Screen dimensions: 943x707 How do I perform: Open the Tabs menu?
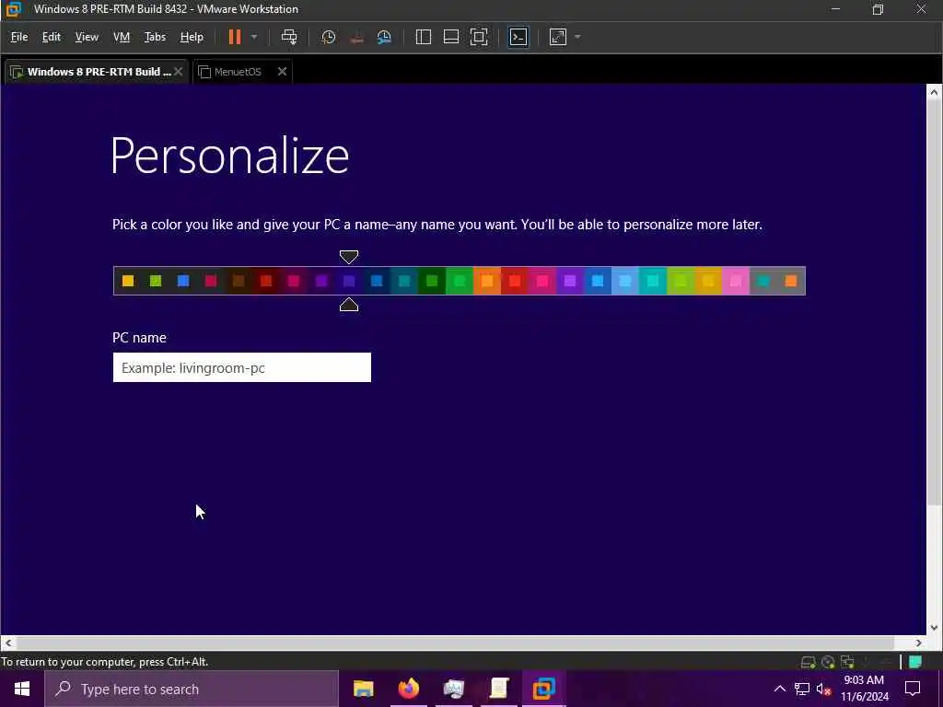pyautogui.click(x=155, y=37)
